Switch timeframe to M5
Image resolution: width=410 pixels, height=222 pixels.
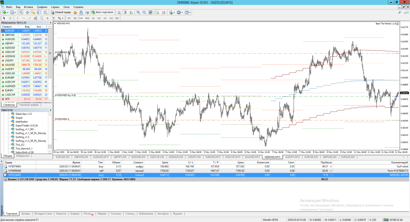click(x=75, y=18)
